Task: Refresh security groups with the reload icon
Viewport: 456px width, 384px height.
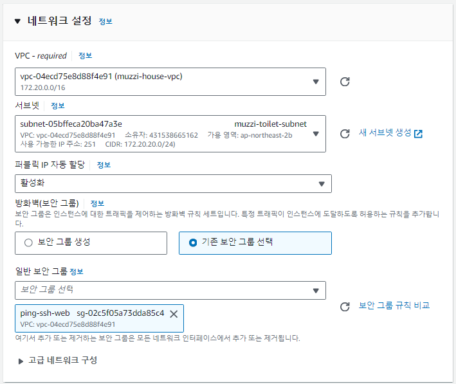Action: (345, 307)
